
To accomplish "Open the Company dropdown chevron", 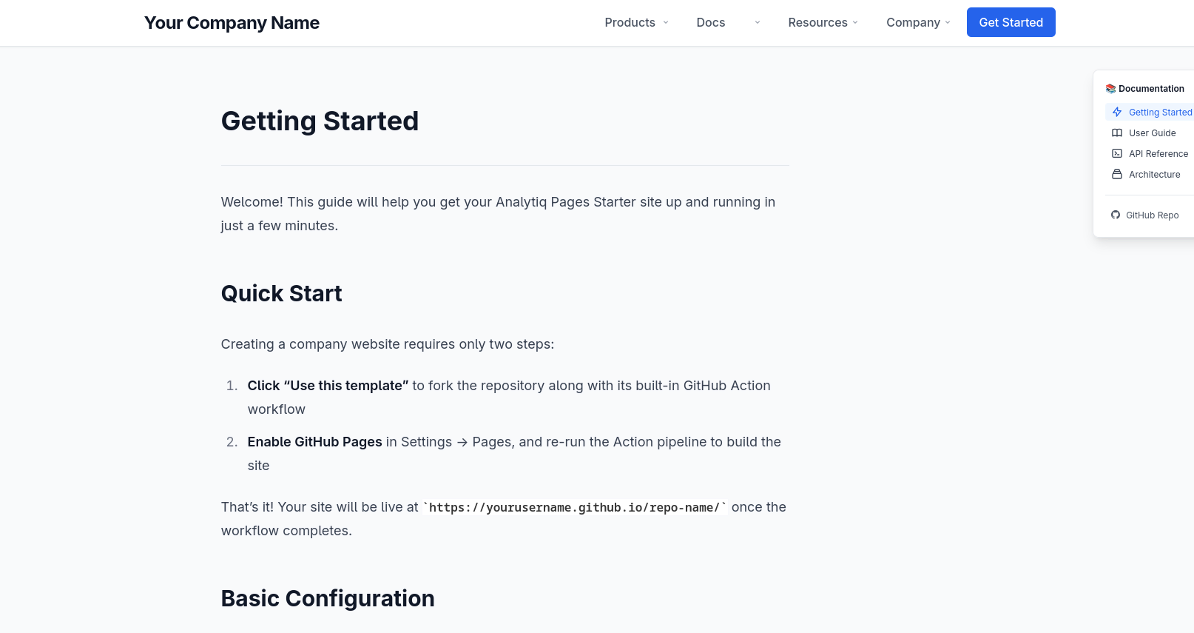I will point(948,22).
